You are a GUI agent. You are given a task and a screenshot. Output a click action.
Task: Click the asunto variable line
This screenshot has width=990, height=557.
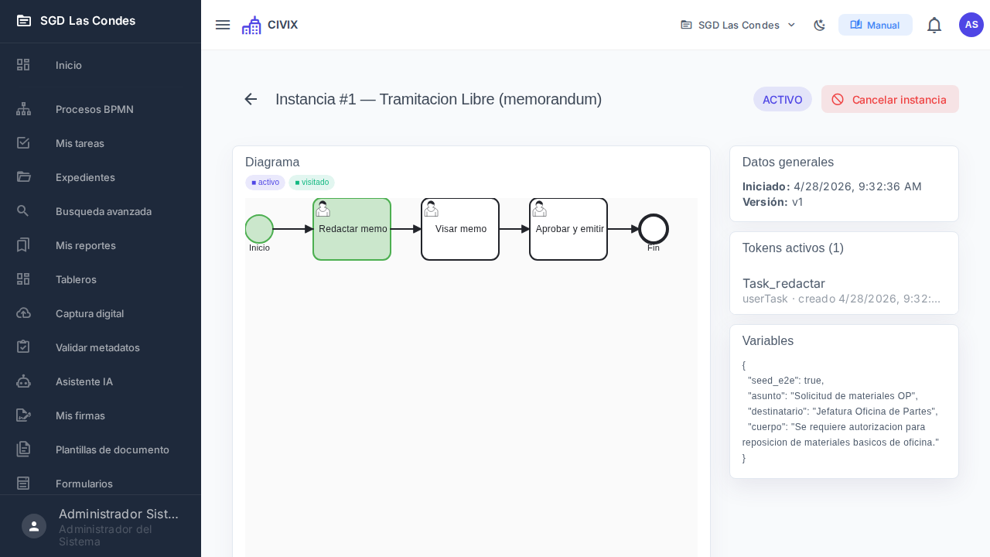[x=832, y=395]
